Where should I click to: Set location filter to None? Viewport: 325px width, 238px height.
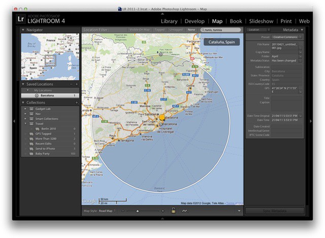click(191, 30)
